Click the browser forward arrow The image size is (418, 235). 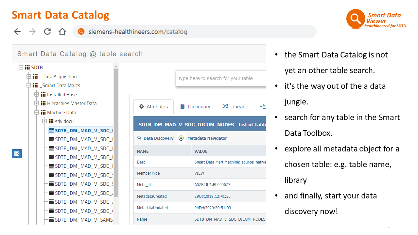32,32
